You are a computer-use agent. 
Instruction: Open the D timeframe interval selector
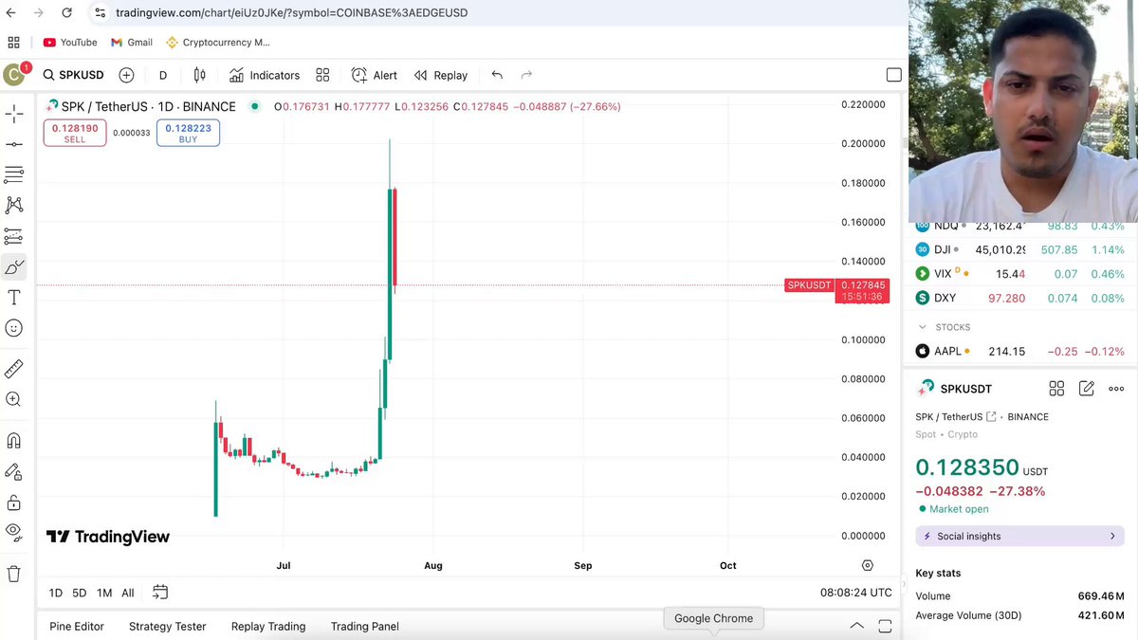coord(163,75)
